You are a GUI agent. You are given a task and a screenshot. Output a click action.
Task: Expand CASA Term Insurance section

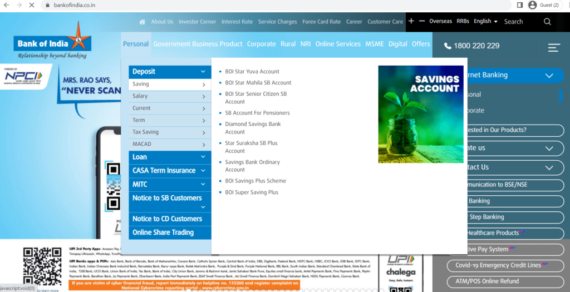coord(170,170)
